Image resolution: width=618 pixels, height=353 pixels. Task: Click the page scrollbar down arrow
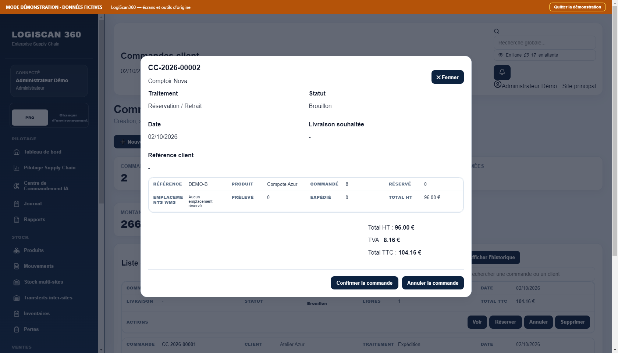[x=615, y=350]
